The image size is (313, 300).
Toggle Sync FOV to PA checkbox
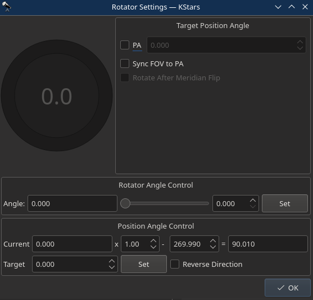pos(125,63)
